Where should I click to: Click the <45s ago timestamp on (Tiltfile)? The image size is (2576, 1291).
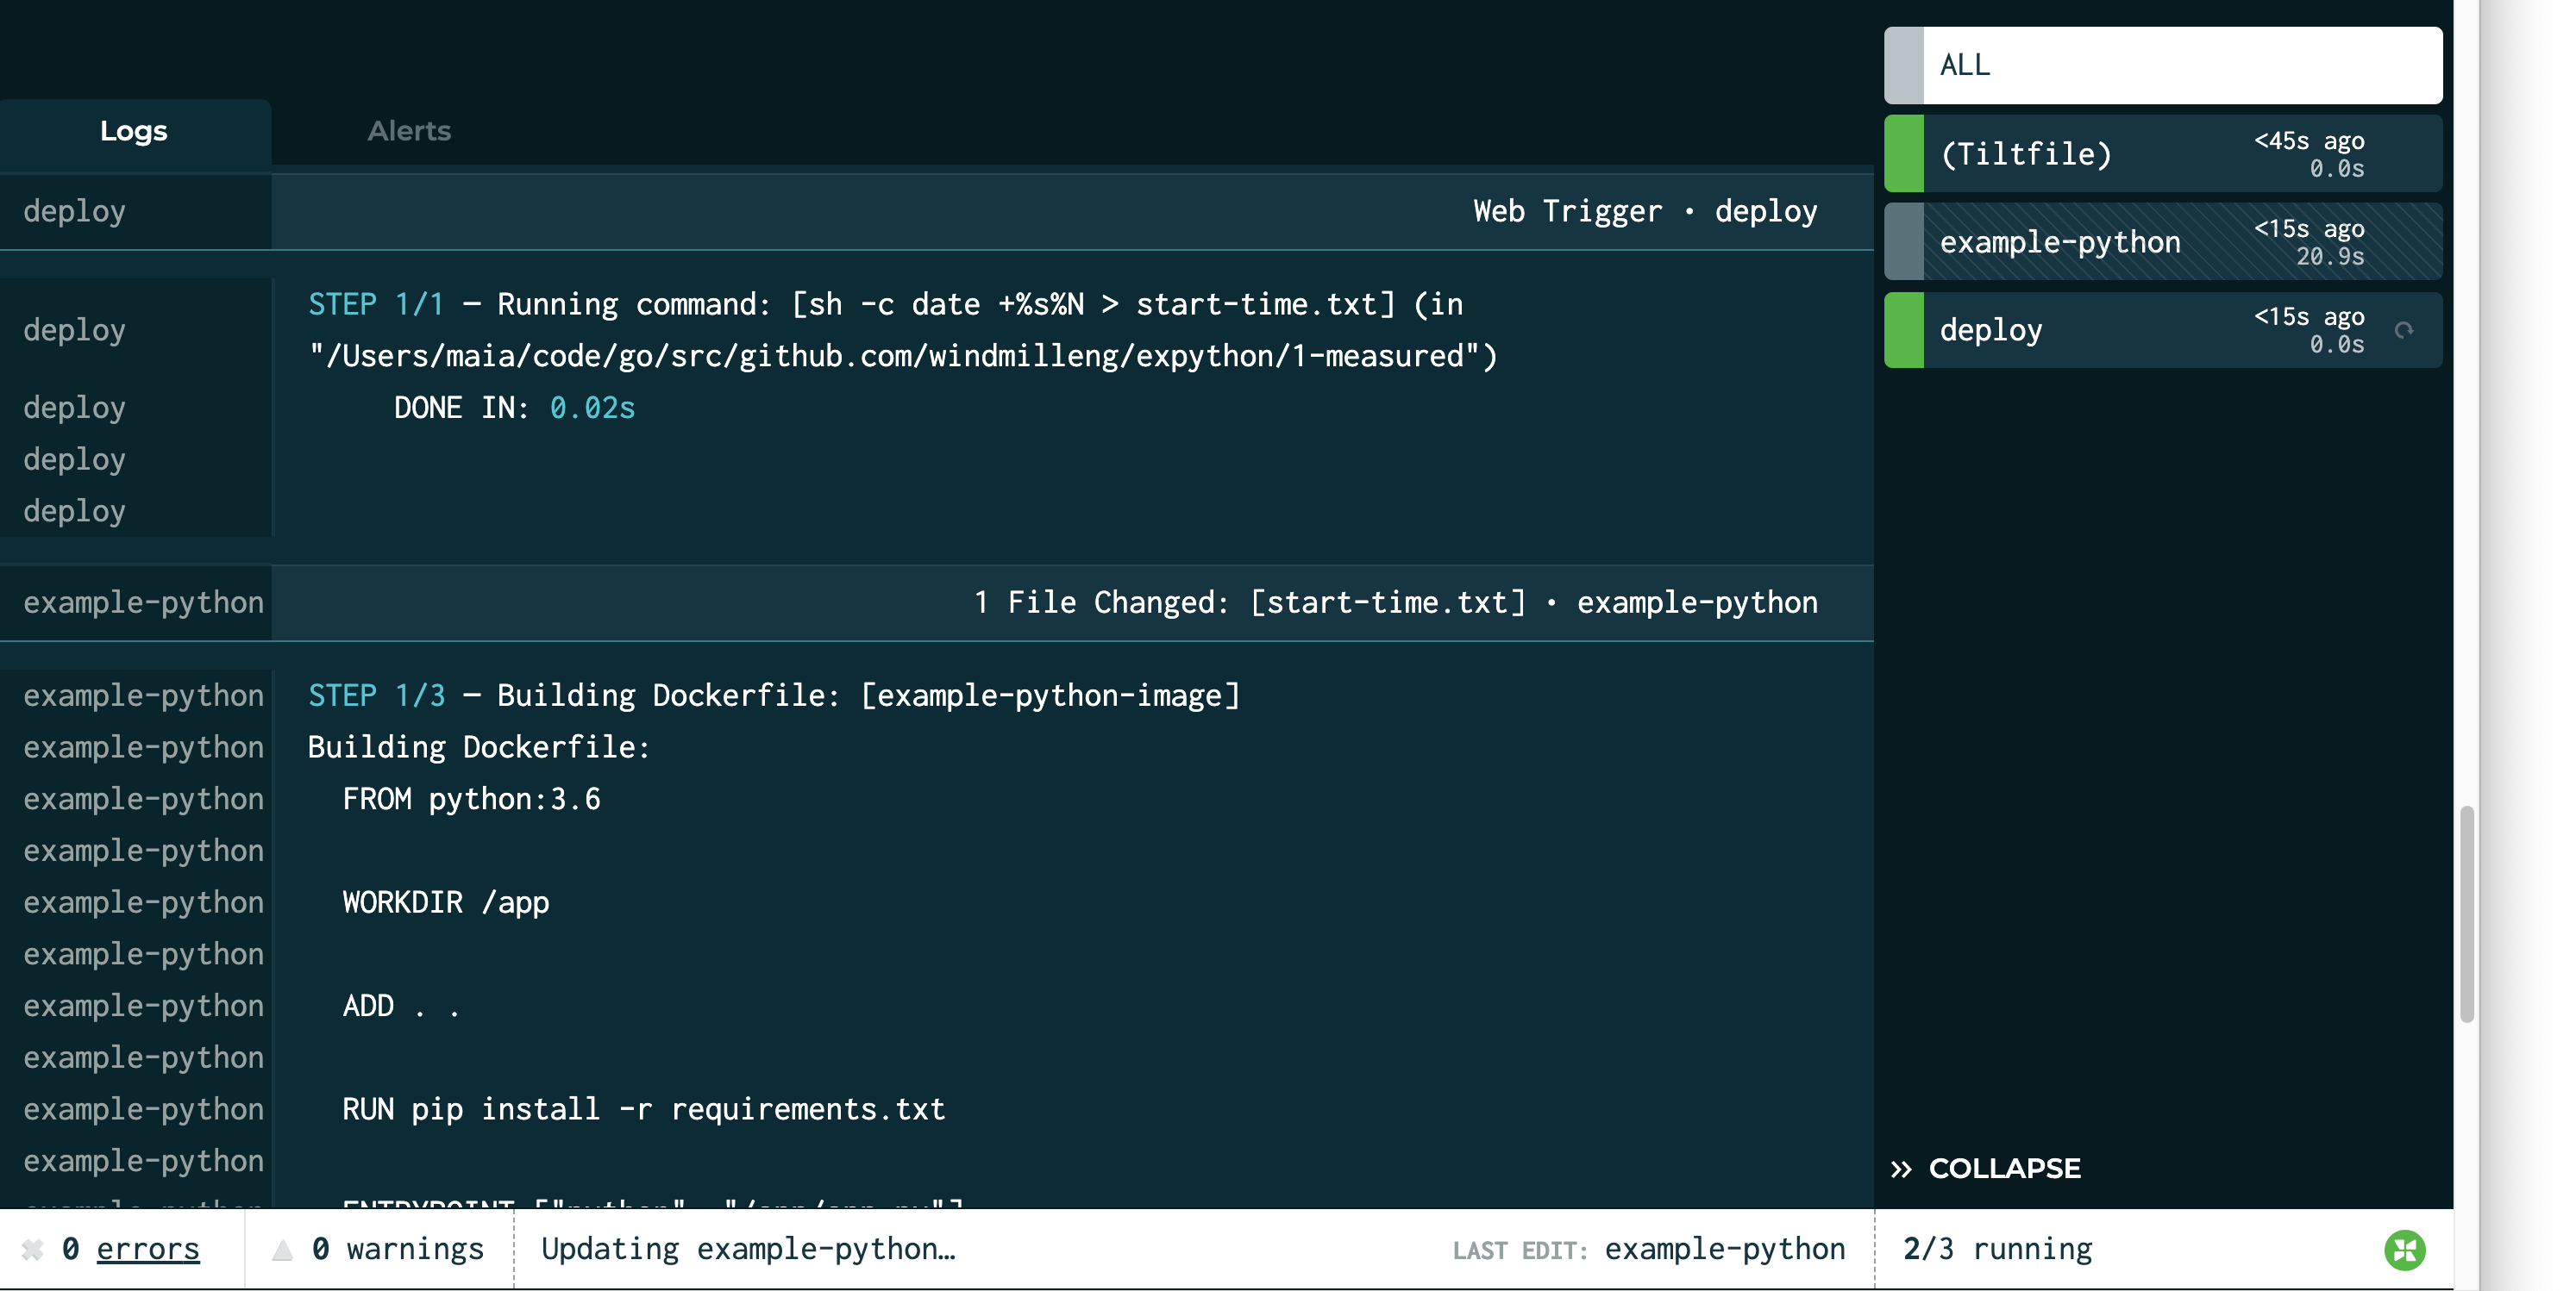tap(2308, 140)
